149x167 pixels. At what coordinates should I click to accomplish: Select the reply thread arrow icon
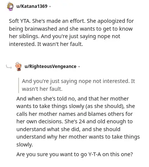tap(9, 67)
